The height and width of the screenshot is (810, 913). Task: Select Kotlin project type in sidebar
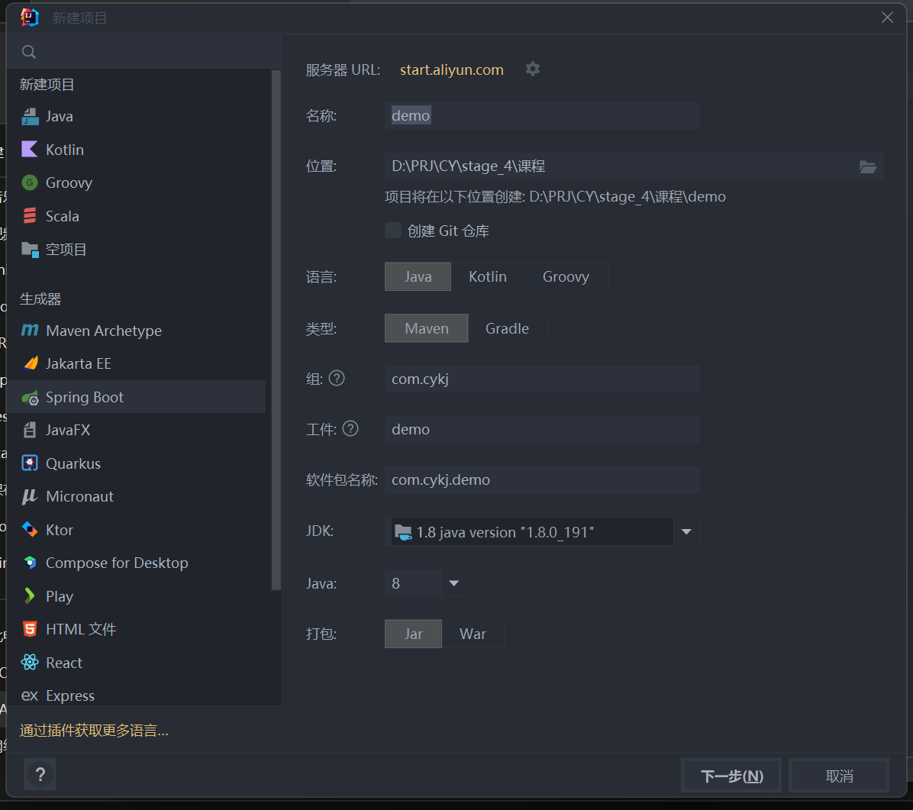(64, 150)
